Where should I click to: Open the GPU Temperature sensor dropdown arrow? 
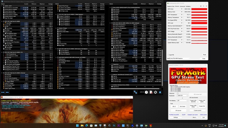point(182,15)
